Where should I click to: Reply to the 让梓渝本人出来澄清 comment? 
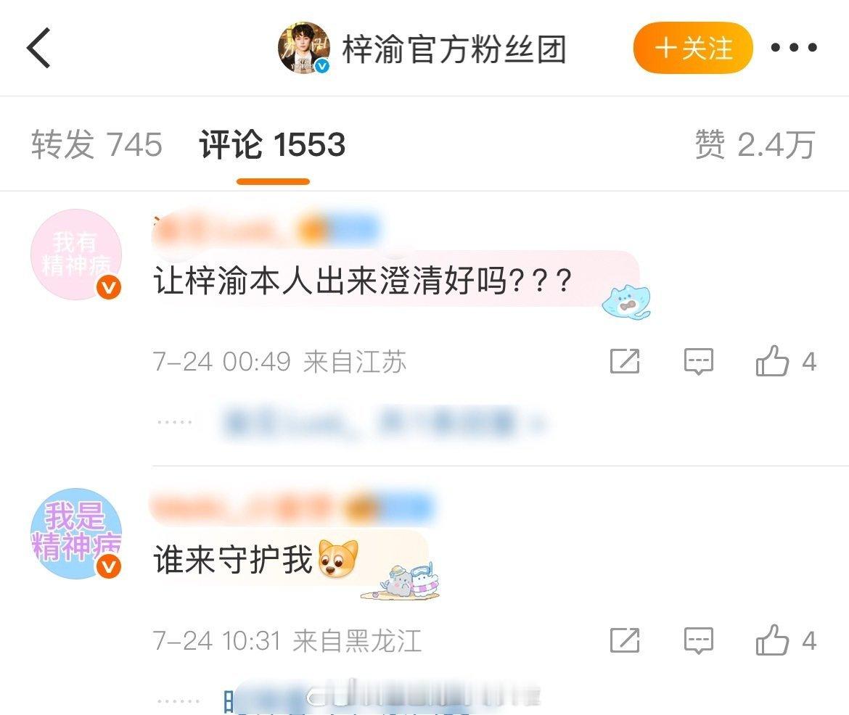(x=699, y=361)
